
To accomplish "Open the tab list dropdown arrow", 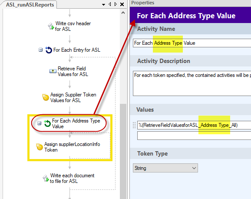I will [x=103, y=5].
